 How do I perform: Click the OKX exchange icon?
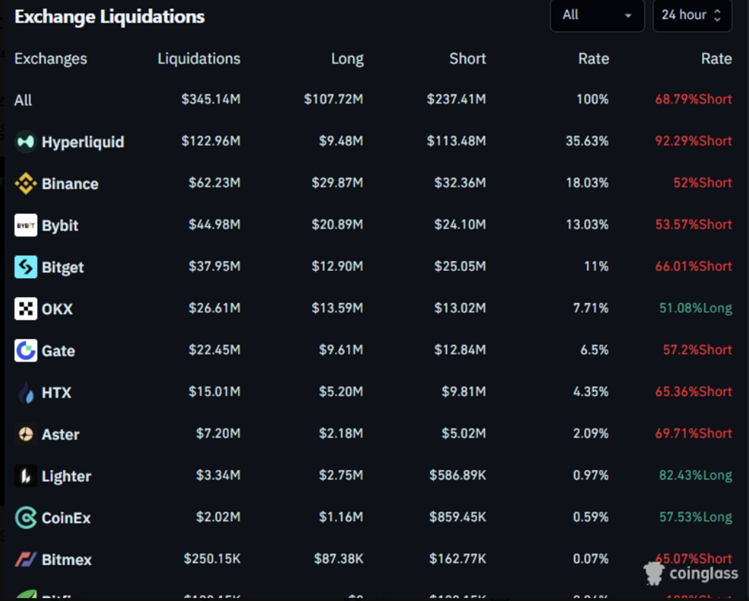(x=26, y=309)
